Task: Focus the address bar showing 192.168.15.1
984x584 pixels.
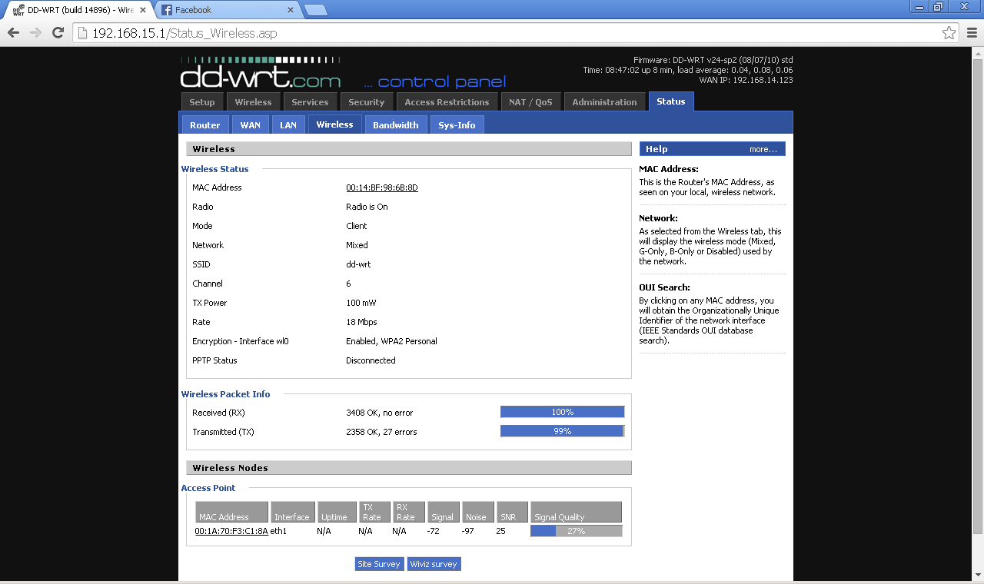Action: [x=507, y=33]
